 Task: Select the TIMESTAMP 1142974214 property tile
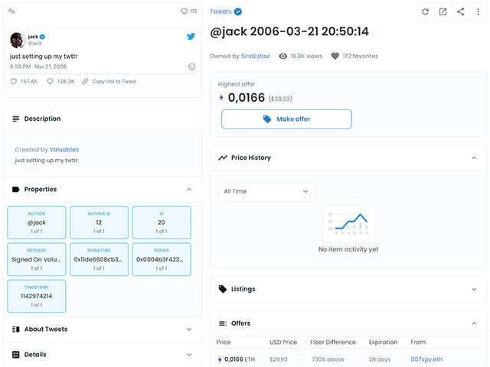click(37, 296)
